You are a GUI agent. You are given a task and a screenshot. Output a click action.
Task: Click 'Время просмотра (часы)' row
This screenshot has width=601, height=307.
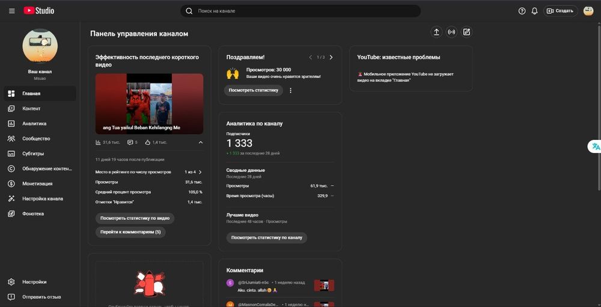tap(280, 196)
